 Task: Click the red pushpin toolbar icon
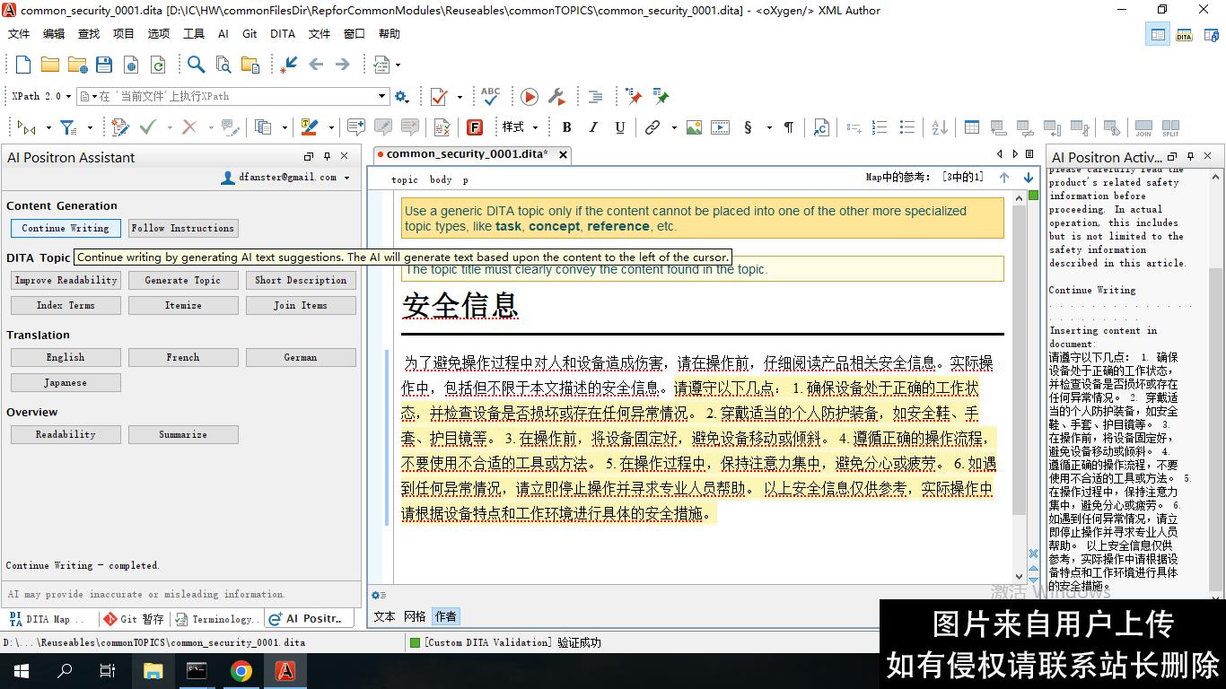coord(634,96)
